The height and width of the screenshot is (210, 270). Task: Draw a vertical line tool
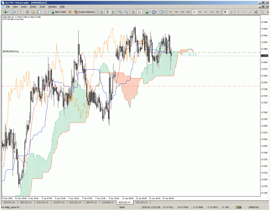238,12
